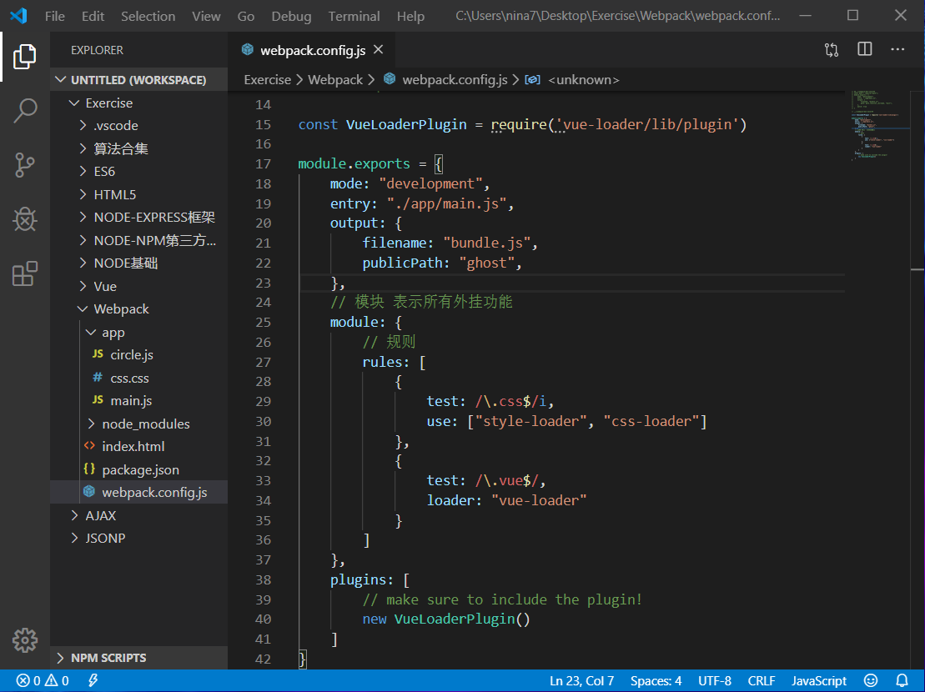Expand the Vue folder
Image resolution: width=925 pixels, height=692 pixels.
point(138,287)
